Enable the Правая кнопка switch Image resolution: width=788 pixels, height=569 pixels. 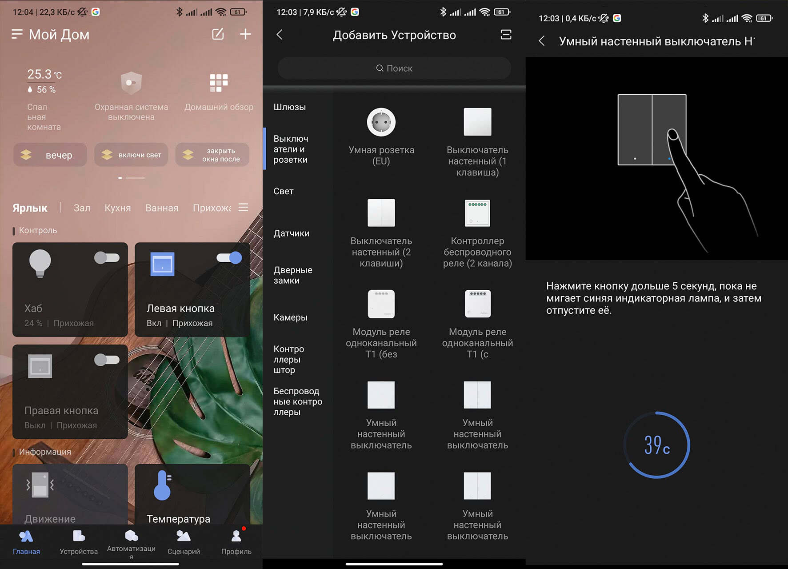[x=107, y=360]
